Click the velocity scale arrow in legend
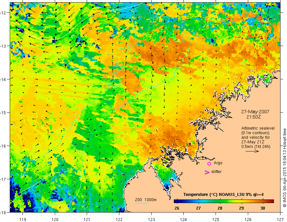Screen dimensions: 287x222 252,151
